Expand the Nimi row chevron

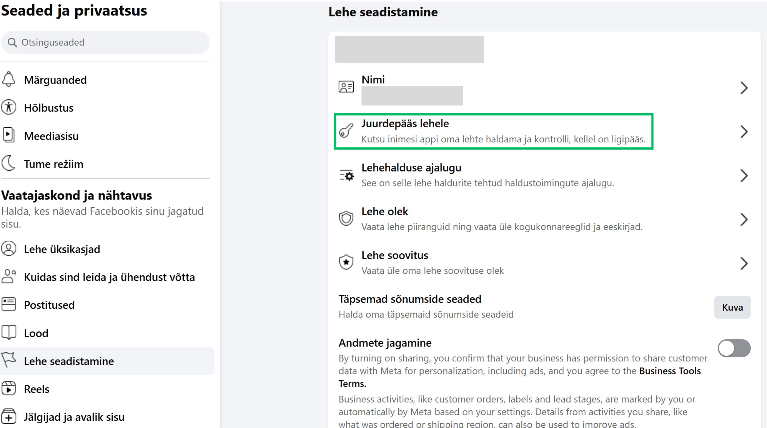point(744,88)
